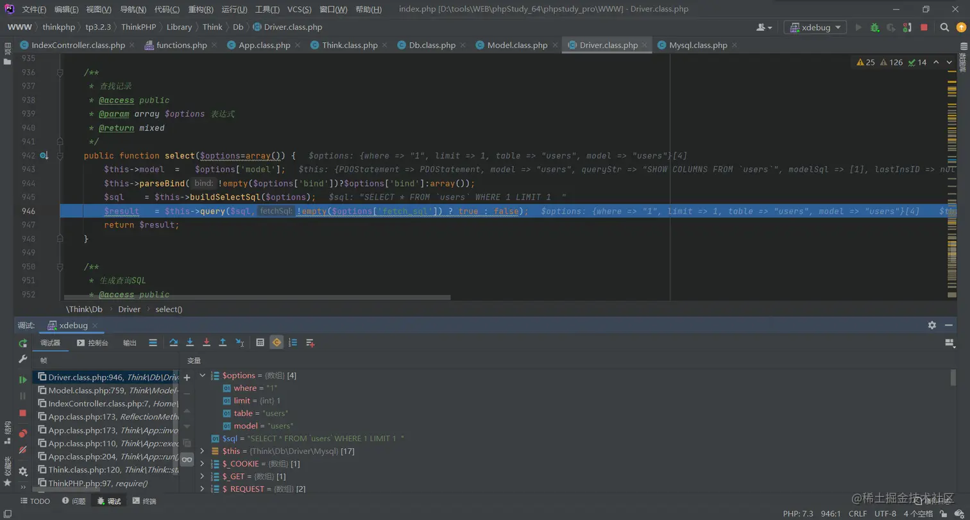Click the Step Out icon

pos(223,342)
